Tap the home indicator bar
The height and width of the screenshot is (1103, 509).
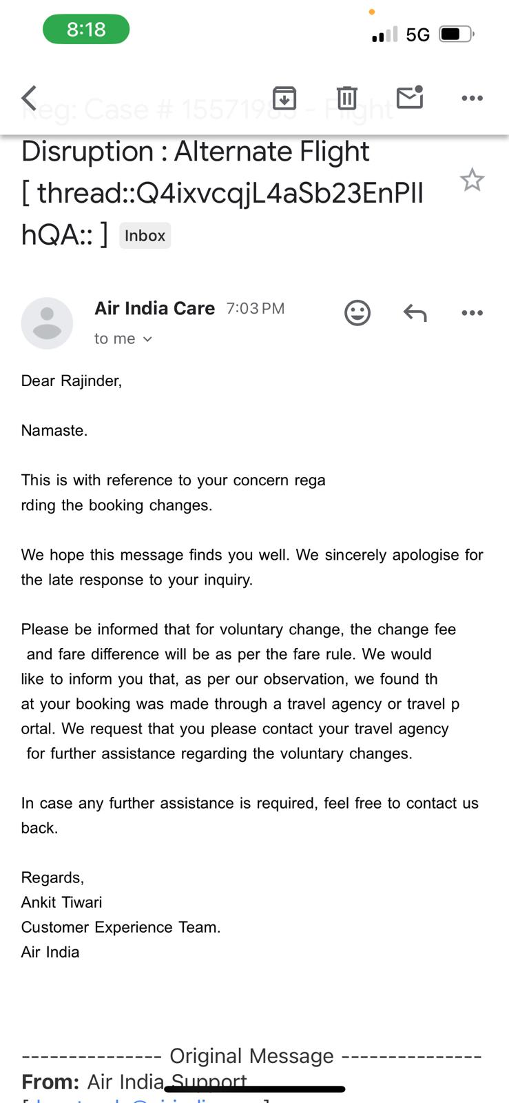[254, 1089]
